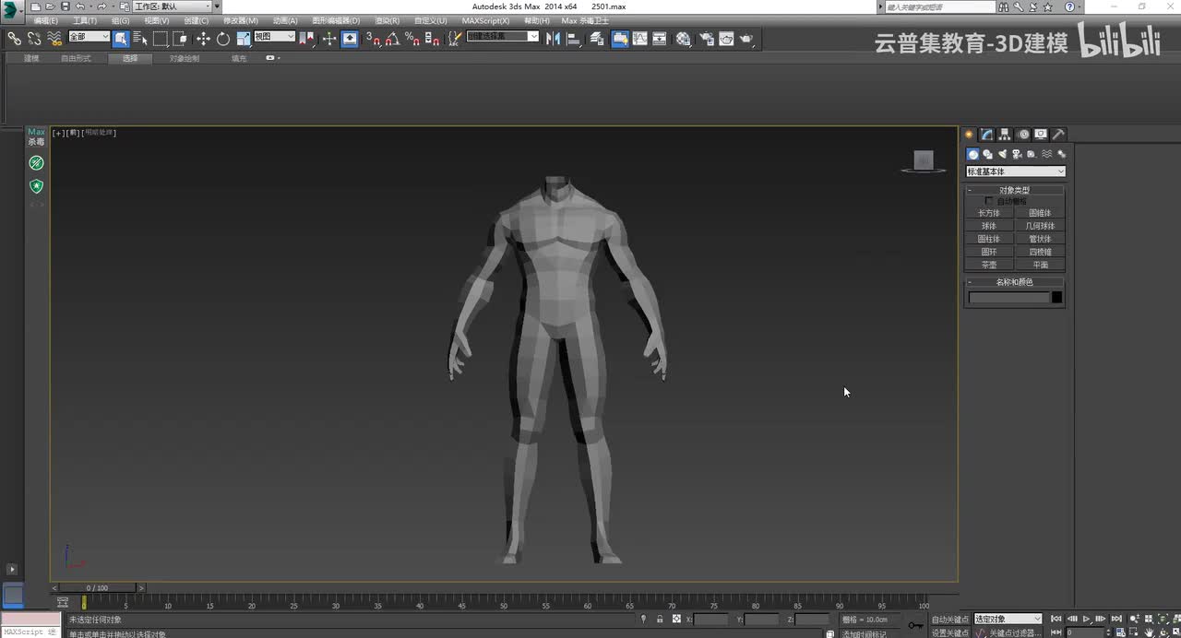Collapse the 名称和颜色 rollout
Image resolution: width=1181 pixels, height=638 pixels.
click(x=1014, y=282)
